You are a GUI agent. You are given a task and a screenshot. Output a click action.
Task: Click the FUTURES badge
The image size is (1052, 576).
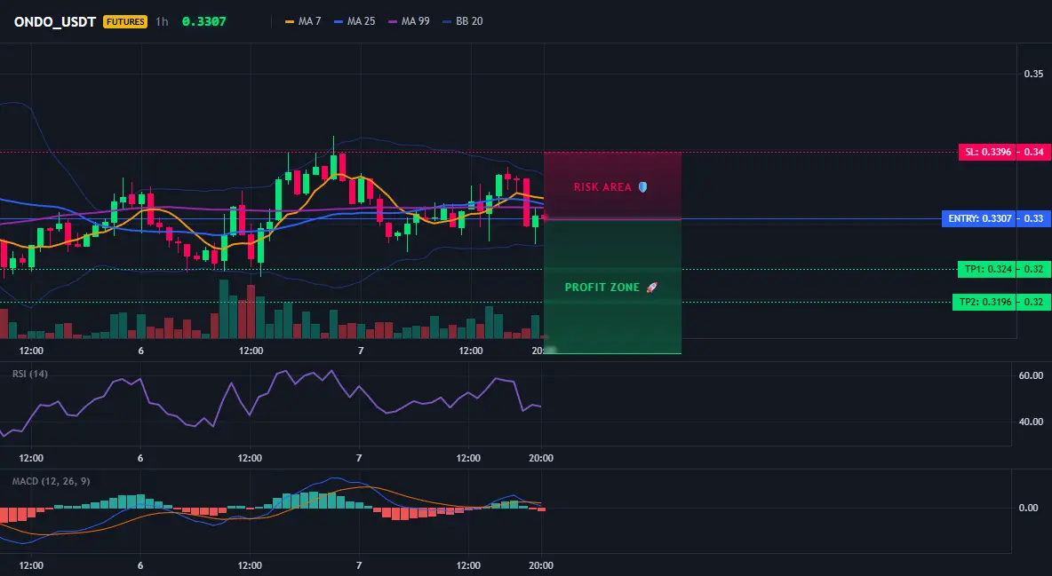124,21
